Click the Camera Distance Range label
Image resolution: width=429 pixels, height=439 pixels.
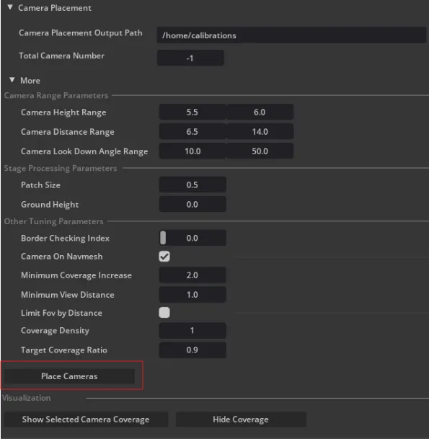click(68, 132)
